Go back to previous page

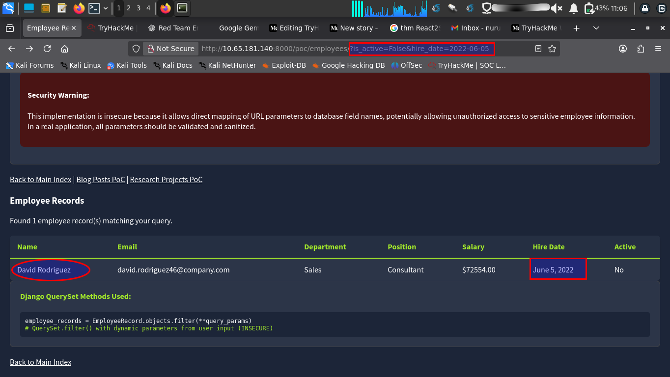coord(12,49)
